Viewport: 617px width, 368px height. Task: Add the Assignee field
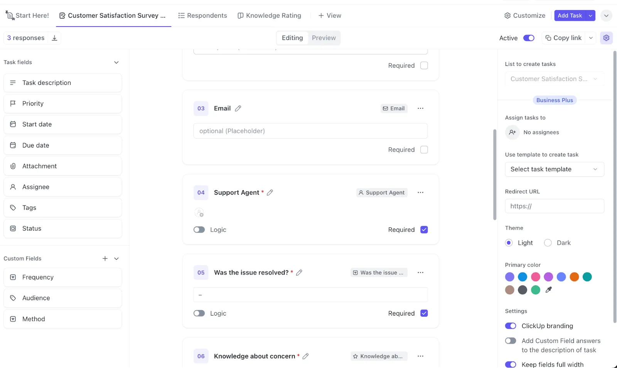click(62, 187)
